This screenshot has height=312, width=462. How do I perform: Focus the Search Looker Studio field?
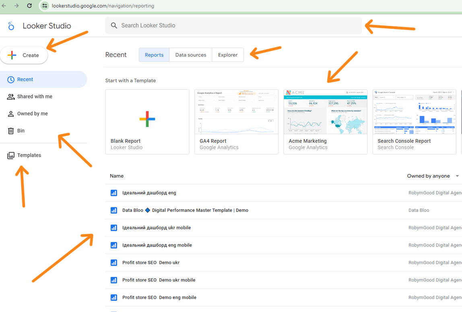click(233, 26)
